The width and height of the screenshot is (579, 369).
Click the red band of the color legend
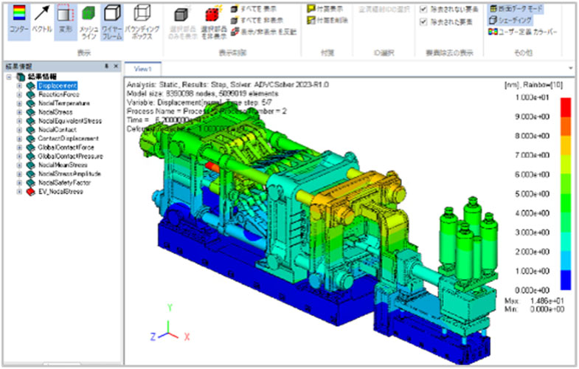(566, 106)
